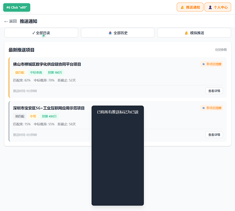
Task: Open the 佛山市禅城区数字化供应链协同平台项目 title
Action: point(47,64)
